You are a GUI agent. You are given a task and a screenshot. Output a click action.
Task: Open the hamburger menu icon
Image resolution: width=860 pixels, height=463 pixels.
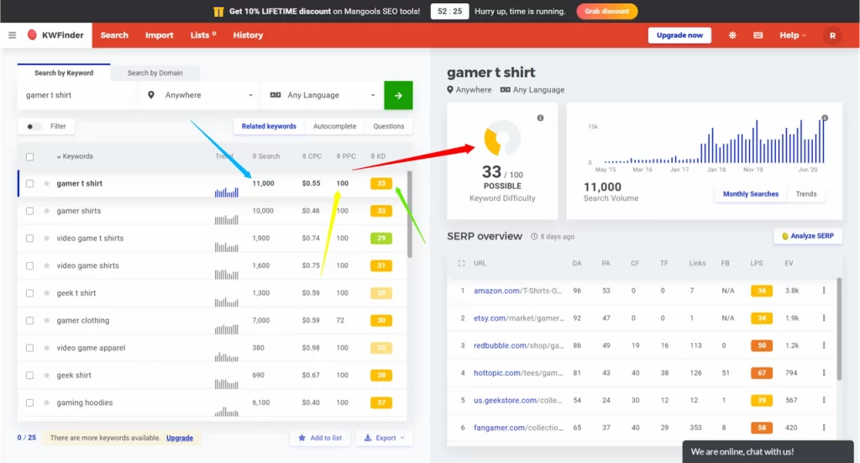click(x=12, y=35)
